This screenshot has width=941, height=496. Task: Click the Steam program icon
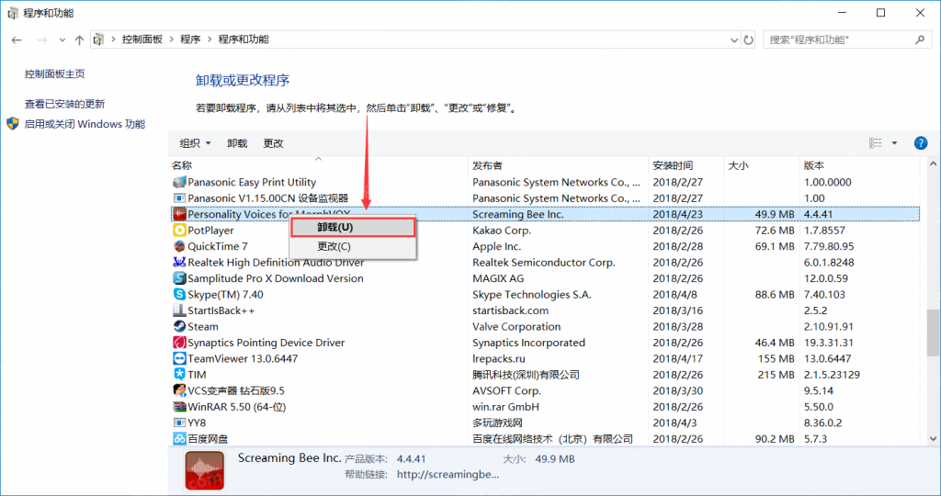click(x=179, y=326)
